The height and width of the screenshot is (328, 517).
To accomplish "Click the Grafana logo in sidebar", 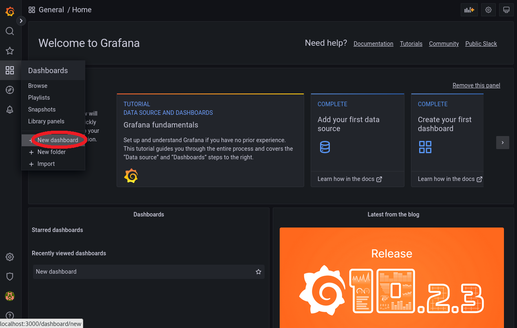I will (x=10, y=11).
